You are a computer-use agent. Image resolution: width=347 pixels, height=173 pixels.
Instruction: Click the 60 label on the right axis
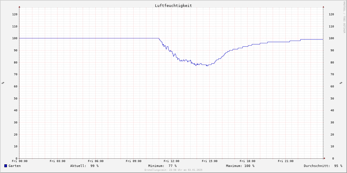pyautogui.click(x=332, y=86)
